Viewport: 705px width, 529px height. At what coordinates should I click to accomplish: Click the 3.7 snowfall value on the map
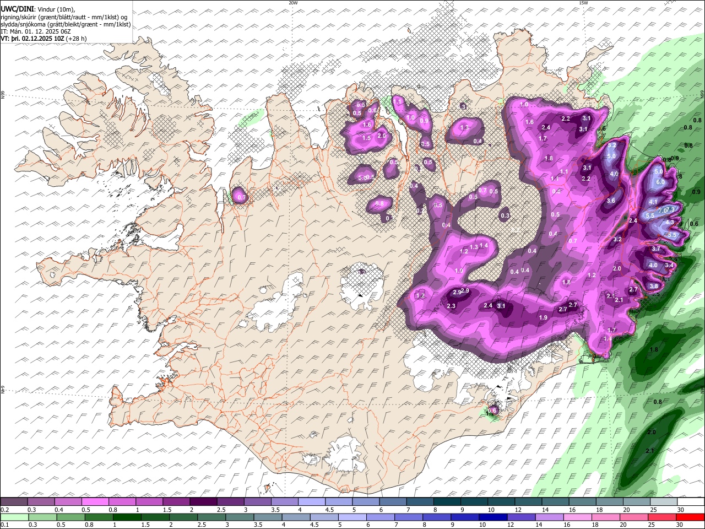click(656, 249)
